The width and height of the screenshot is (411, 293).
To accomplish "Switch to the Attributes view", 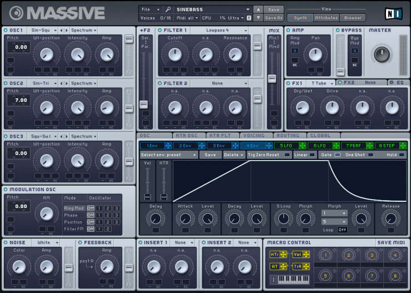I will click(x=326, y=18).
